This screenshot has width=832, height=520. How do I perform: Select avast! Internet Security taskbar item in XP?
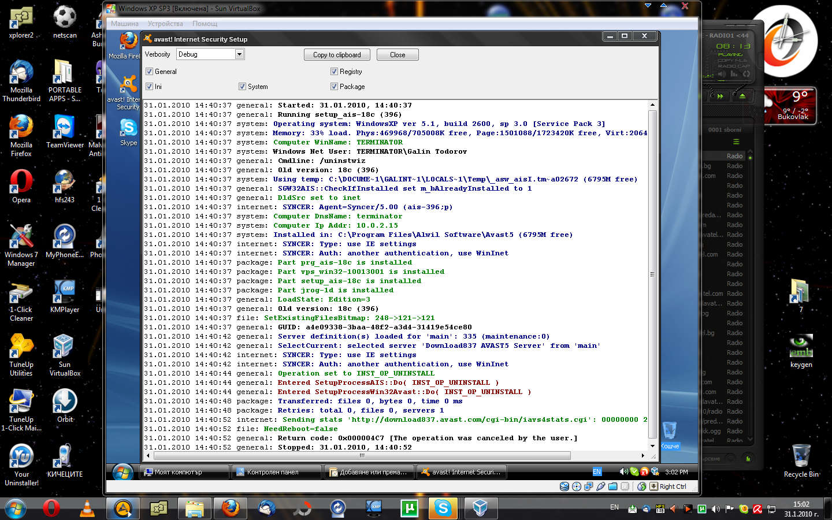(x=462, y=472)
